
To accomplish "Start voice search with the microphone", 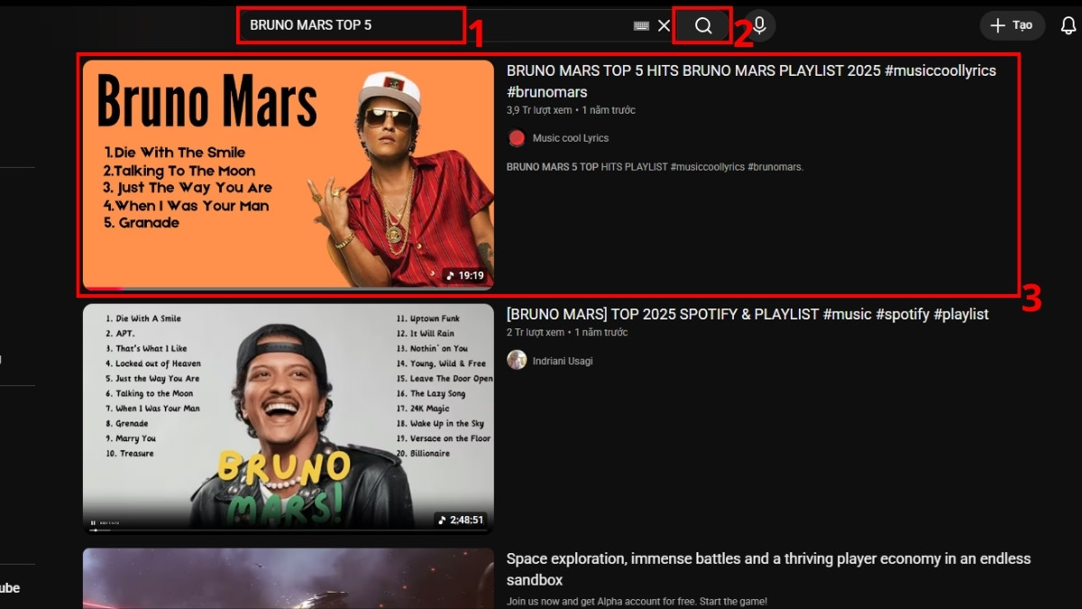I will (759, 25).
